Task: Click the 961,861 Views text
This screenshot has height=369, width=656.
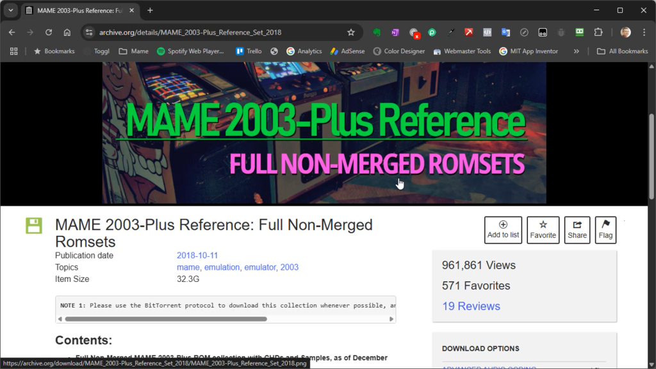Action: [479, 265]
